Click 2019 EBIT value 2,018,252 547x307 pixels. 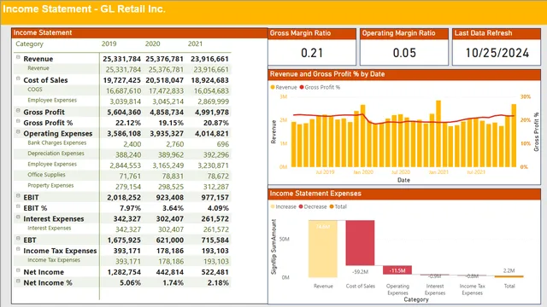click(x=124, y=197)
